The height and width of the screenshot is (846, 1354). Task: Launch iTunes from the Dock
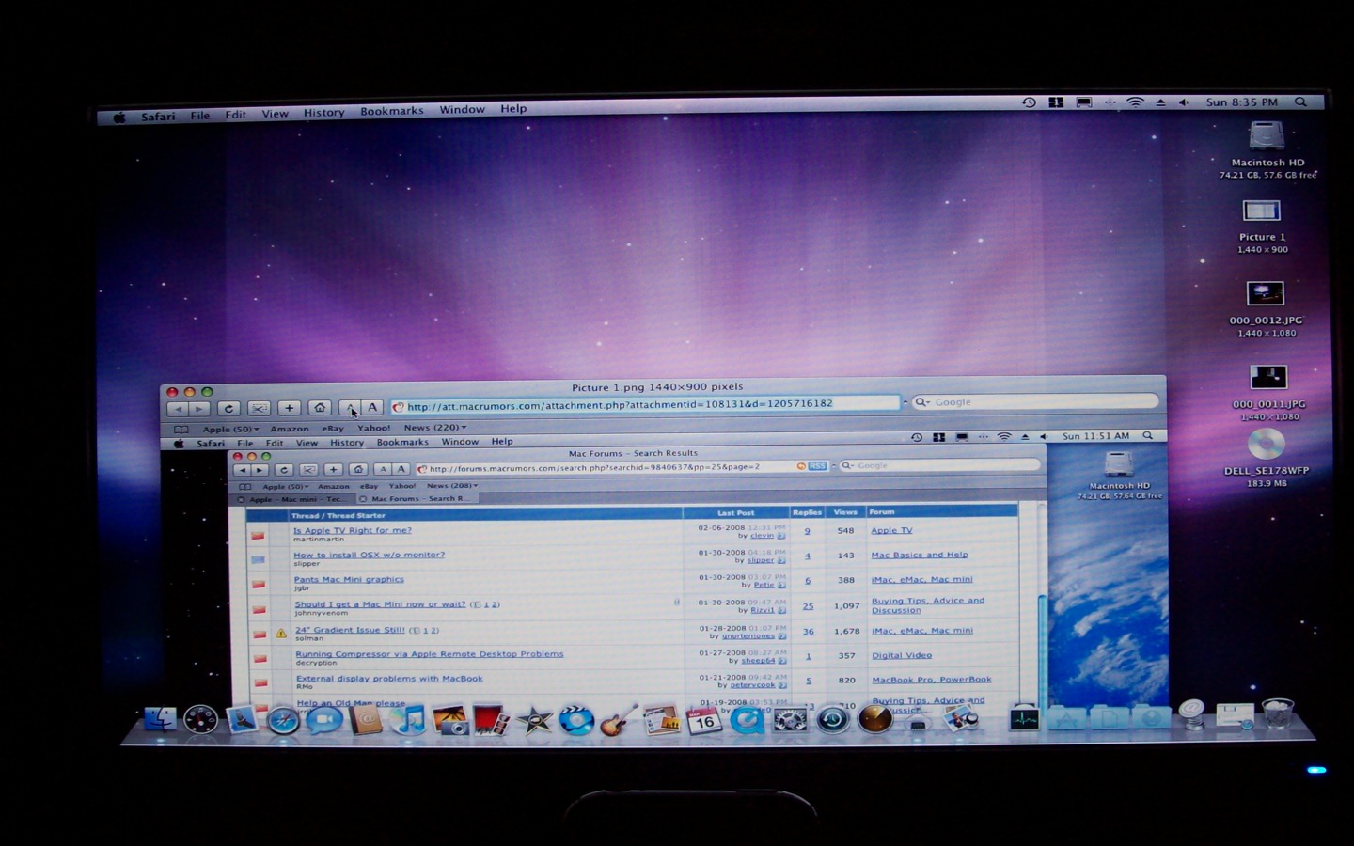(407, 720)
